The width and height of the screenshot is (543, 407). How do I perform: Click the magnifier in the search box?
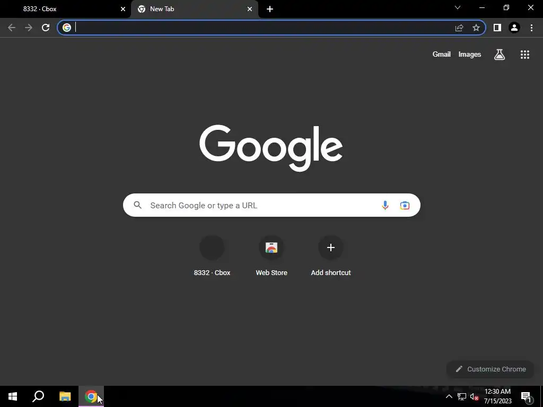(x=138, y=205)
